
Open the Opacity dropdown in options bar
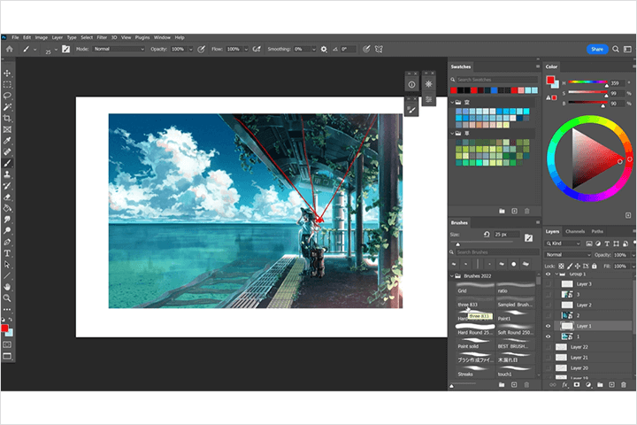[x=190, y=50]
